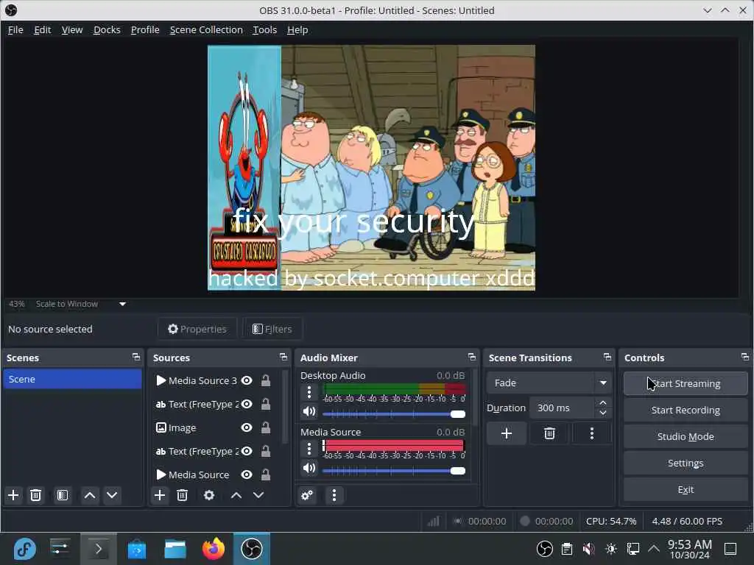Move scene down with the down arrow
This screenshot has height=565, width=754.
click(x=112, y=495)
